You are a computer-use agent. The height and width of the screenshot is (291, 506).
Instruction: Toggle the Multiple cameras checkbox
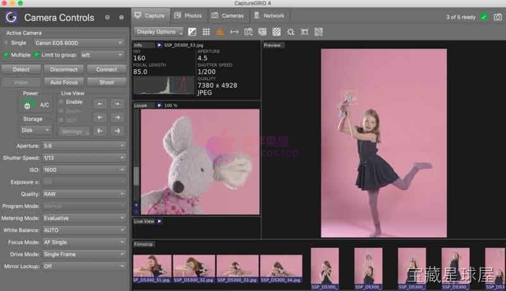coord(6,54)
